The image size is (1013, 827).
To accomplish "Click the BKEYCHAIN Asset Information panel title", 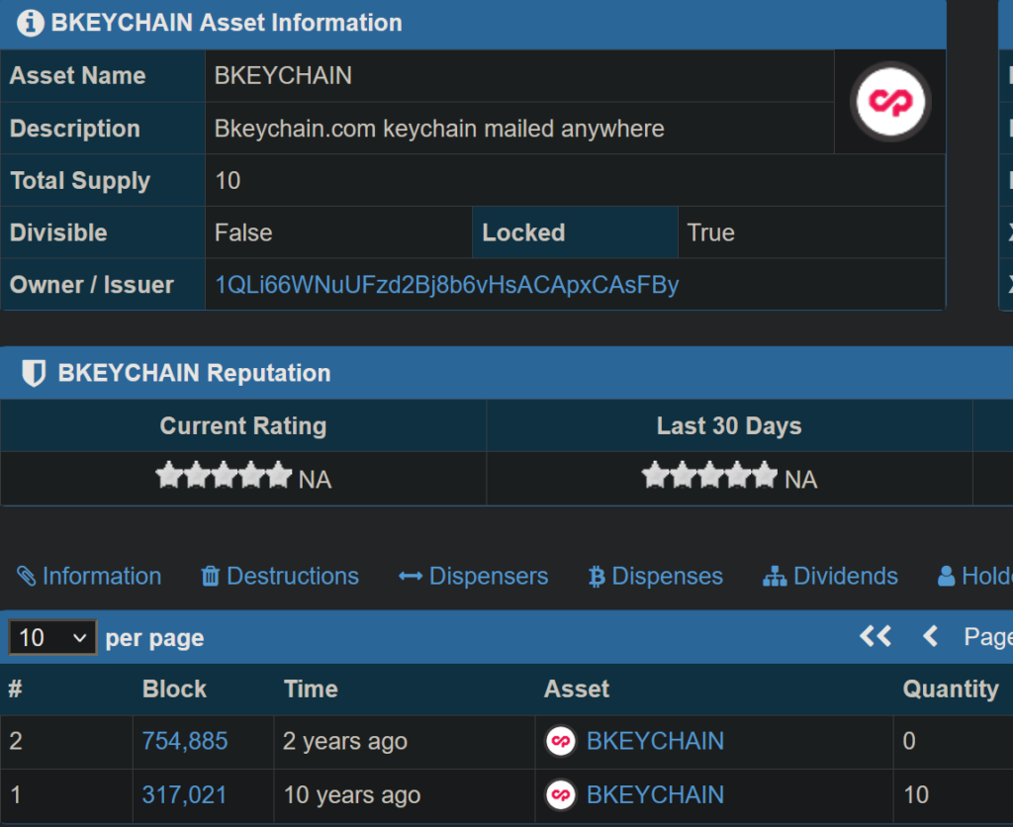I will 227,23.
